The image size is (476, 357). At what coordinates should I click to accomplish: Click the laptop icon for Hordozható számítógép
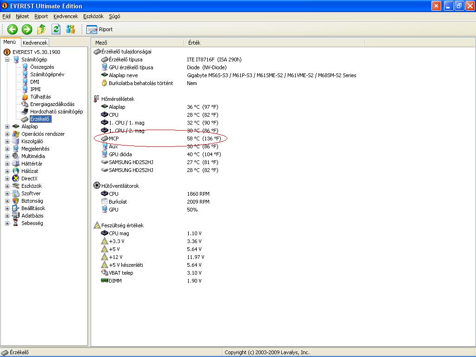tap(25, 112)
